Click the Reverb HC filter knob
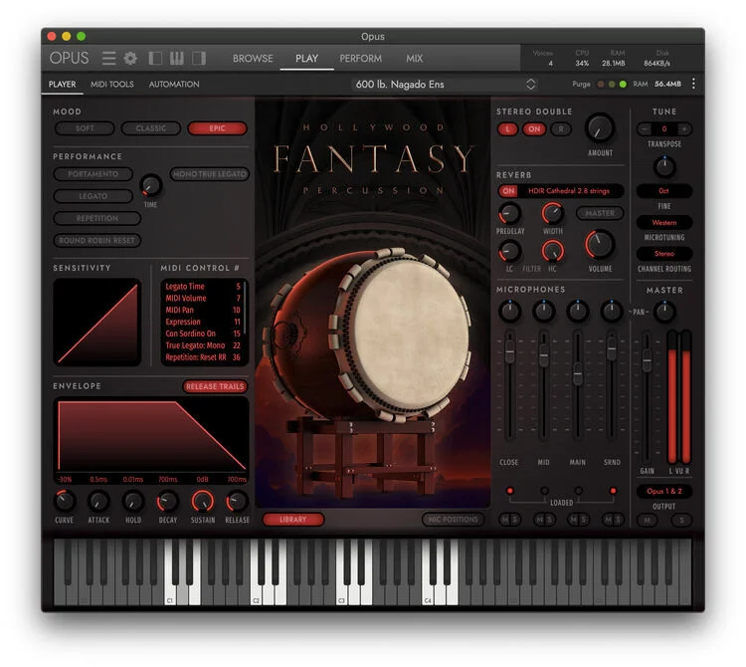The width and height of the screenshot is (746, 667). (x=552, y=251)
